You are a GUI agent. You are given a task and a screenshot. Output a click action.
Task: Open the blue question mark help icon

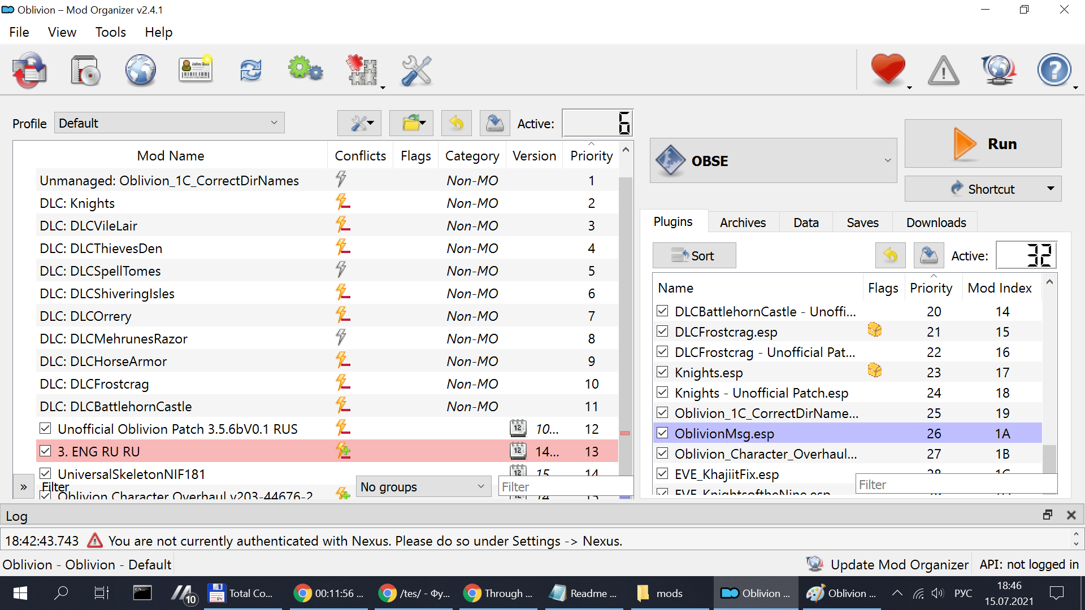coord(1054,70)
